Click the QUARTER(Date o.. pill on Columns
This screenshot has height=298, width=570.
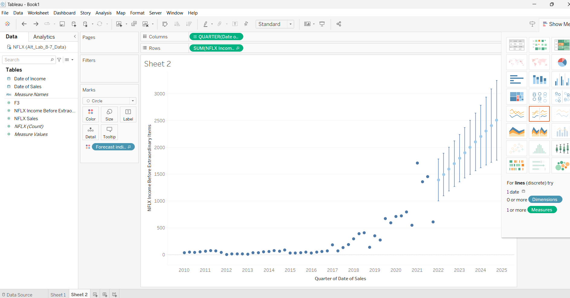click(216, 37)
